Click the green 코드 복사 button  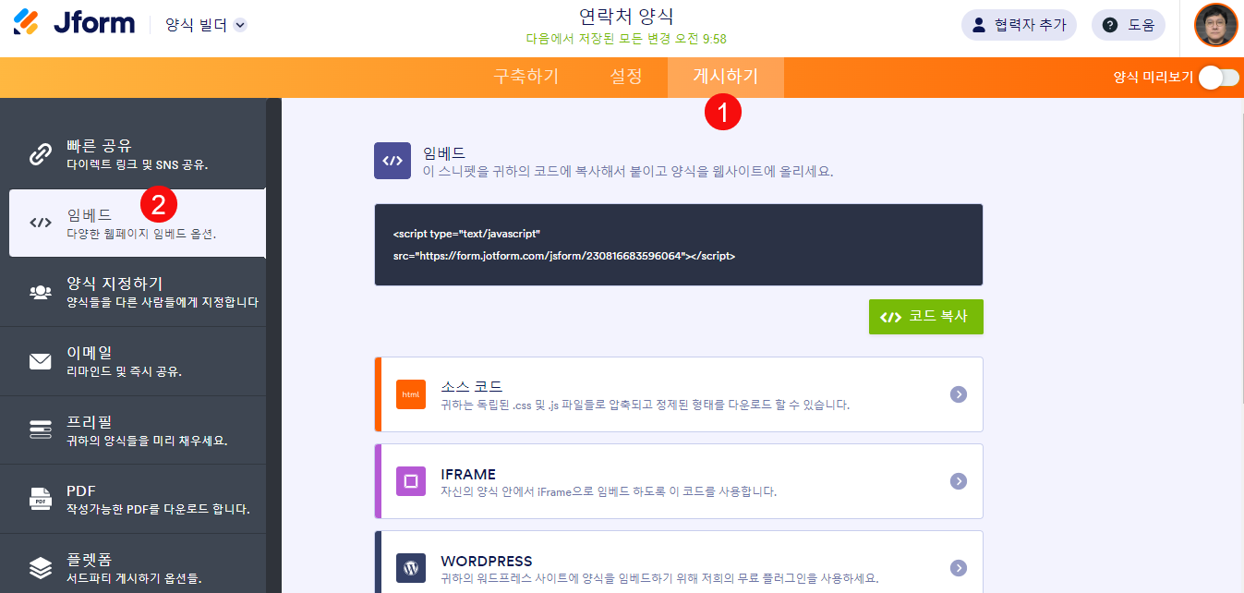point(926,316)
